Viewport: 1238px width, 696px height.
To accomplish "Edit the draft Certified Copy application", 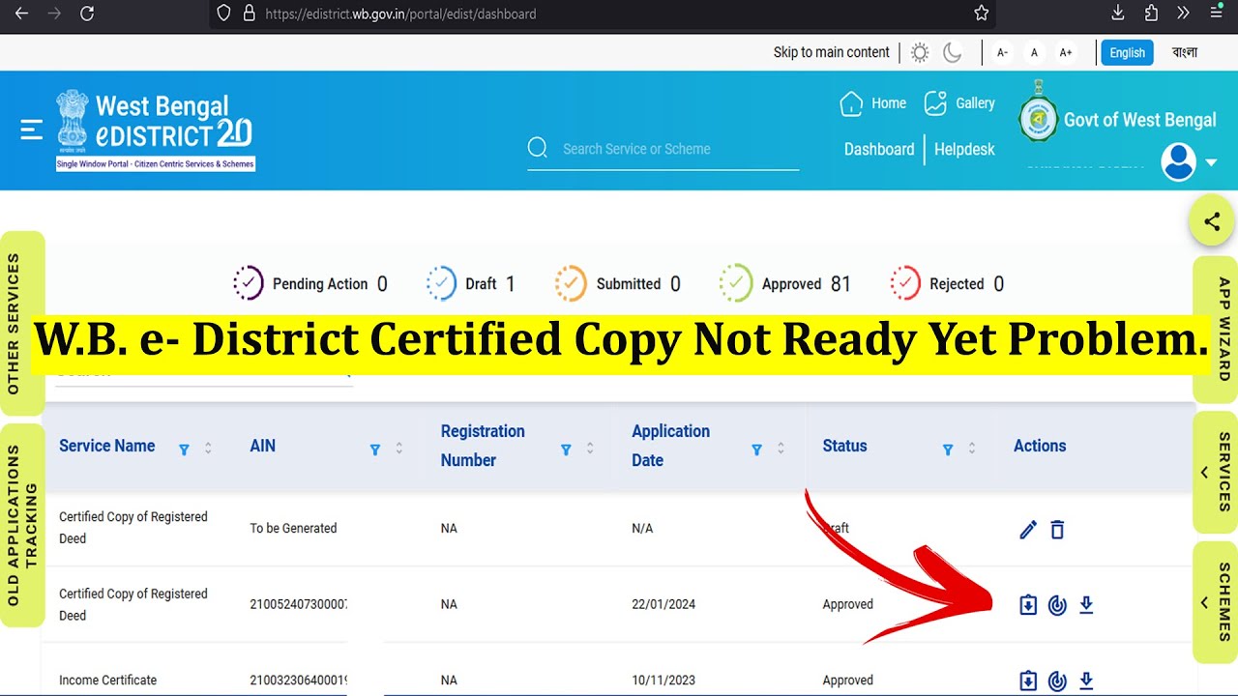I will click(x=1028, y=529).
